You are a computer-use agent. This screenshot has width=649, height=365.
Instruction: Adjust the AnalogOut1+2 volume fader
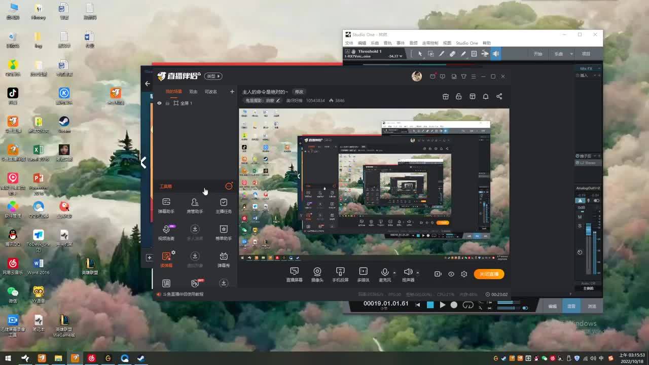click(588, 230)
